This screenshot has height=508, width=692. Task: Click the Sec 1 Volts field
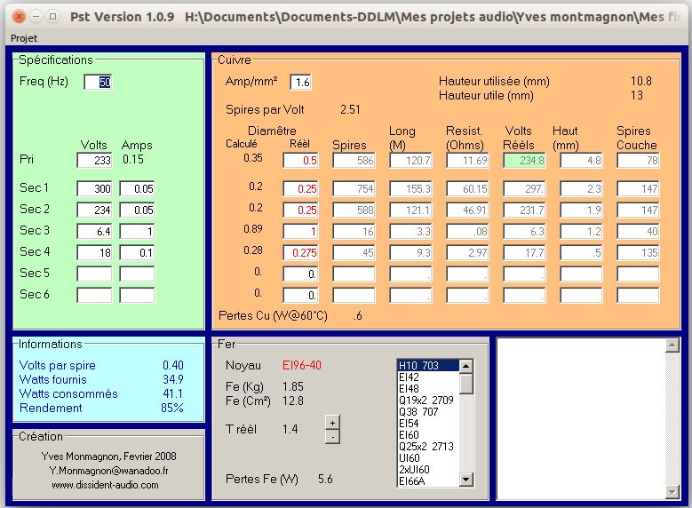coord(94,189)
